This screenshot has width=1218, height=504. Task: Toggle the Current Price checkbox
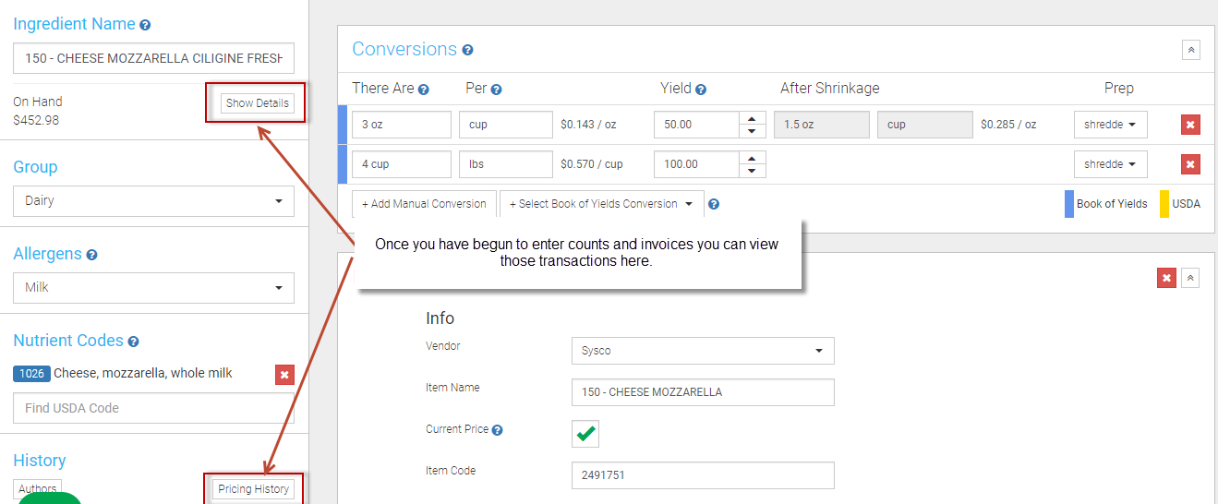click(x=585, y=433)
